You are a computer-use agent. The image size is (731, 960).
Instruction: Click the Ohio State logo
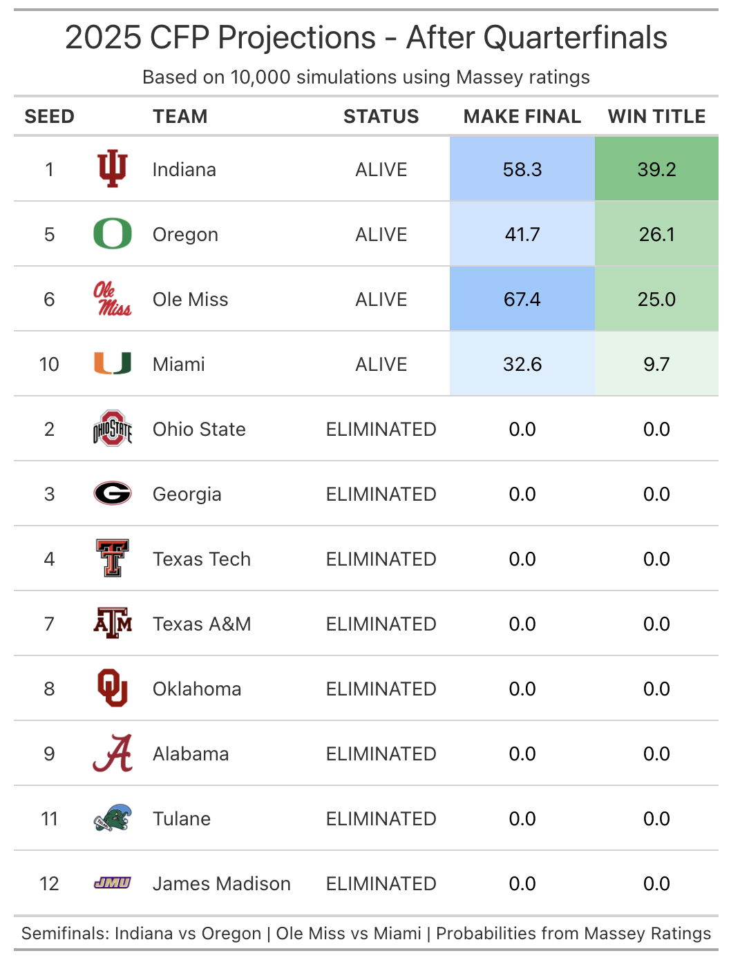tap(113, 429)
